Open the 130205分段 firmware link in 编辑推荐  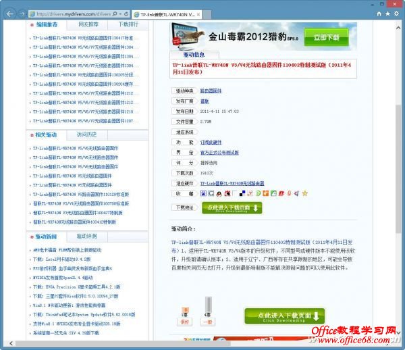point(86,75)
